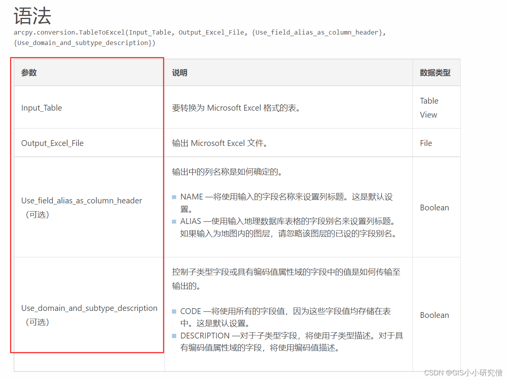Screen dimensions: 508x380
Task: Click the Use_field_alias_as_column_header parameter
Action: (81, 201)
